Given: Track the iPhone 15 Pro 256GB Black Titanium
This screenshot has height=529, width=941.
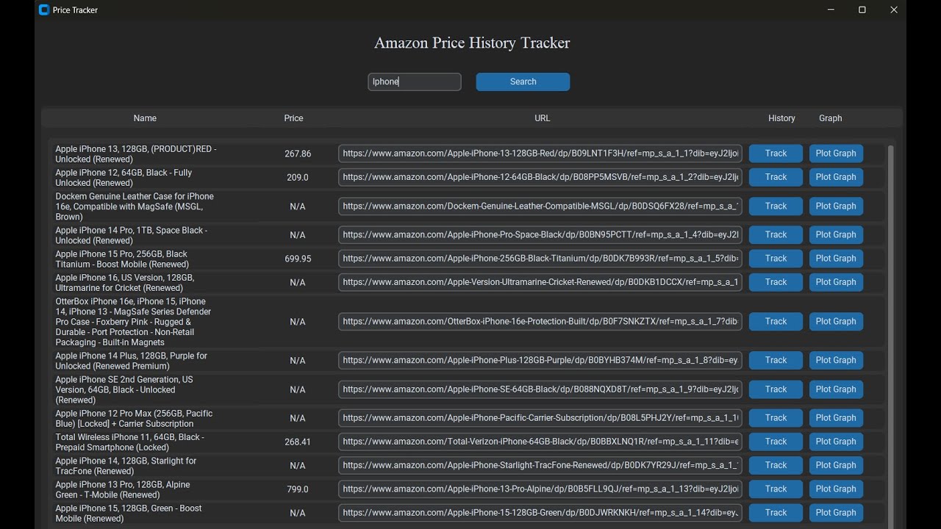Looking at the screenshot, I should [776, 259].
